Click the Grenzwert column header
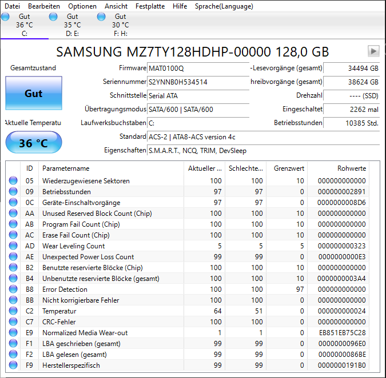386x378 pixels. point(287,168)
